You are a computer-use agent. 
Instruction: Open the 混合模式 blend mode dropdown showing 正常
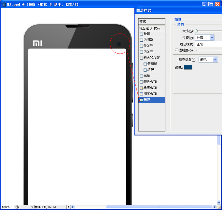coord(209,44)
